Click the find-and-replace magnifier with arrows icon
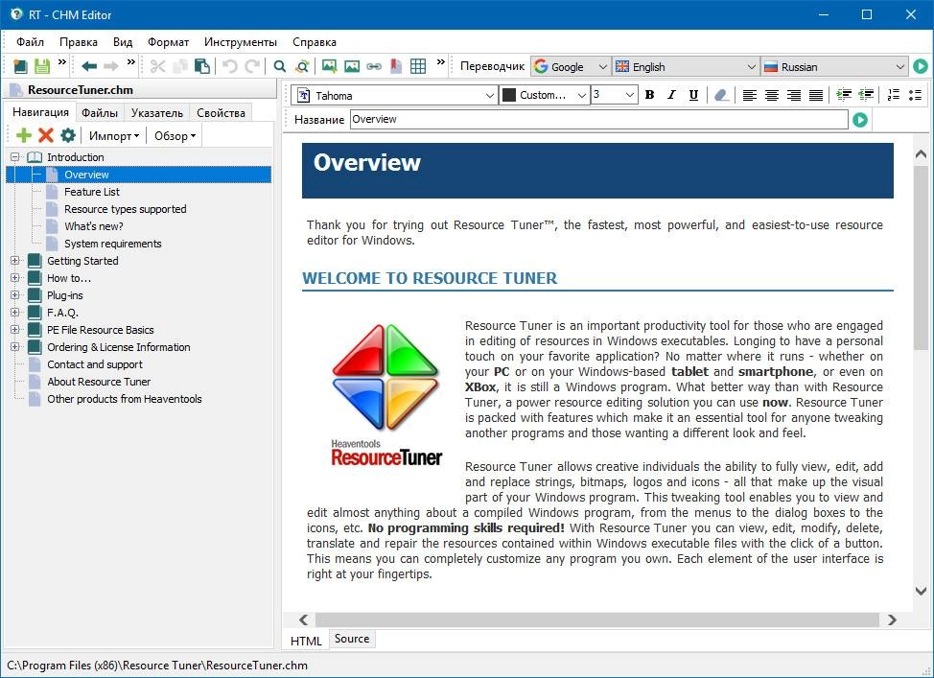The height and width of the screenshot is (678, 934). [x=302, y=66]
